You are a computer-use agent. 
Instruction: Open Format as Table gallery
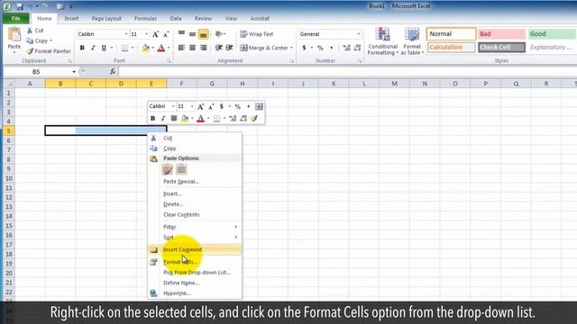[x=412, y=41]
